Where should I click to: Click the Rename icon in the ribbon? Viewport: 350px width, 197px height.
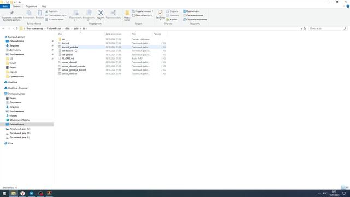tap(113, 13)
